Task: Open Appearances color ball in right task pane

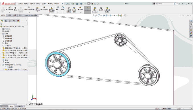Action: [x=191, y=33]
